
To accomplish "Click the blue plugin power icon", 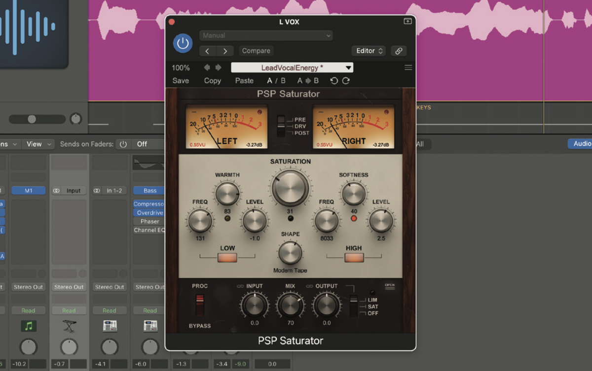I will pyautogui.click(x=183, y=43).
